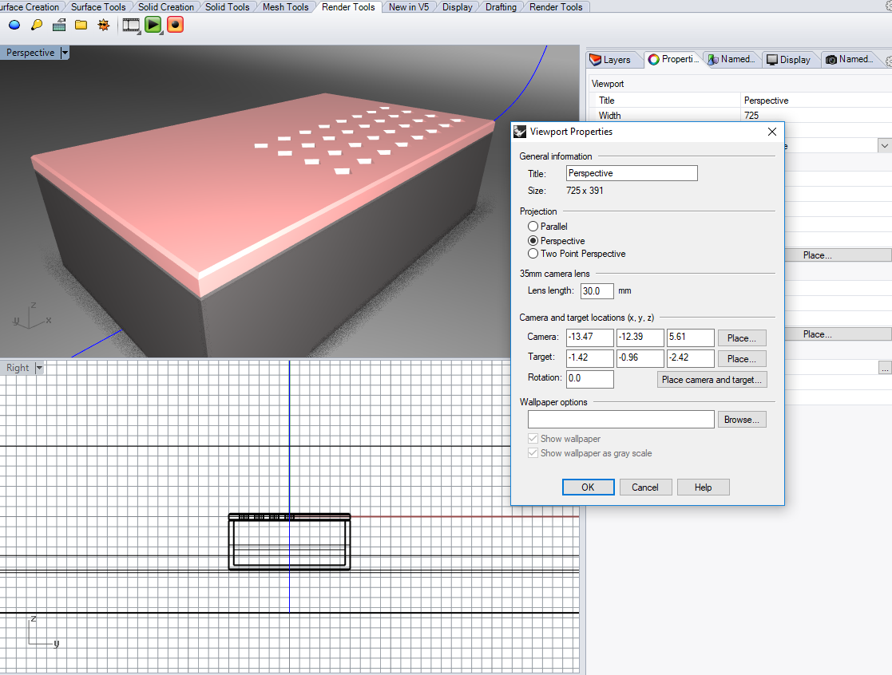Browse for a wallpaper image file
892x675 pixels.
coord(742,420)
